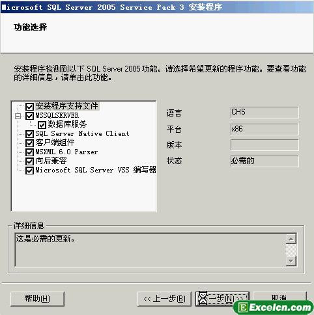Viewport: 314px width, 315px height.
Task: Click the 取消 cancel button
Action: tap(279, 297)
